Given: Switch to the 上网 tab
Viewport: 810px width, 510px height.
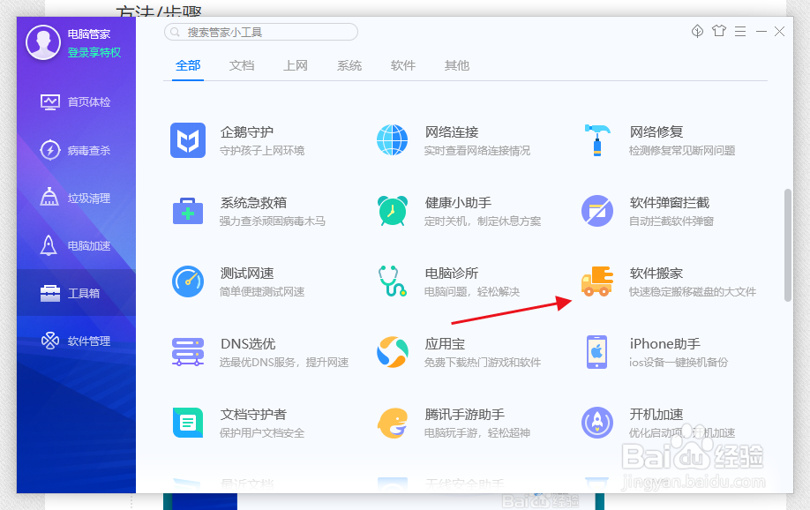Looking at the screenshot, I should tap(296, 65).
